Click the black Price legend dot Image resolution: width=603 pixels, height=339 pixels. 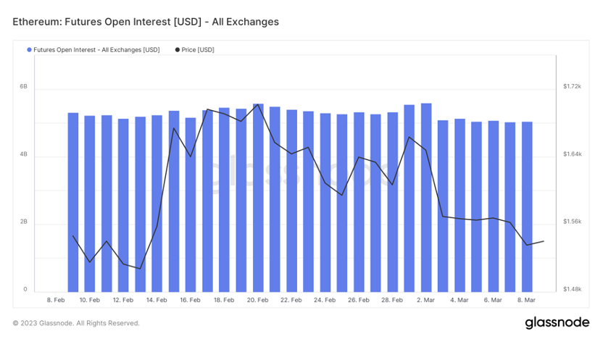[178, 50]
